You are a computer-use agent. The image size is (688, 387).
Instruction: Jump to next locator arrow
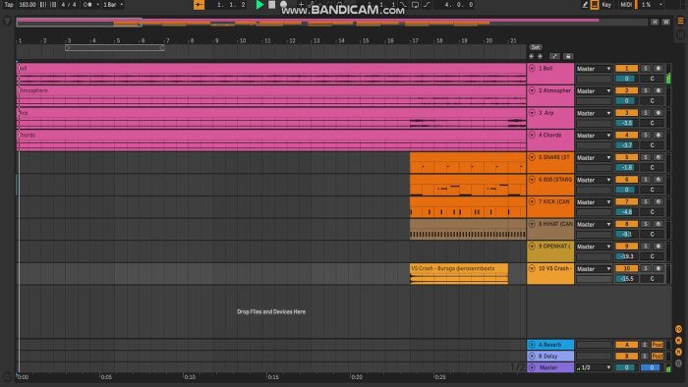coord(540,57)
